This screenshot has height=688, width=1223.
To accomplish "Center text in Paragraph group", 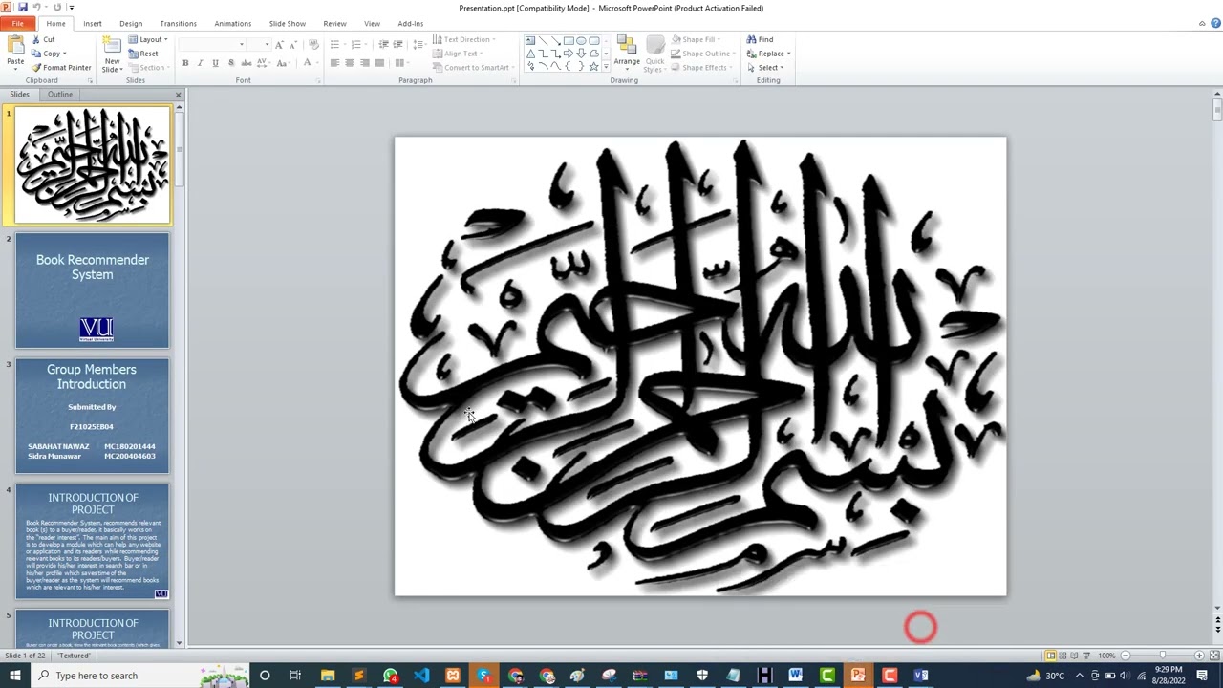I will [x=350, y=63].
